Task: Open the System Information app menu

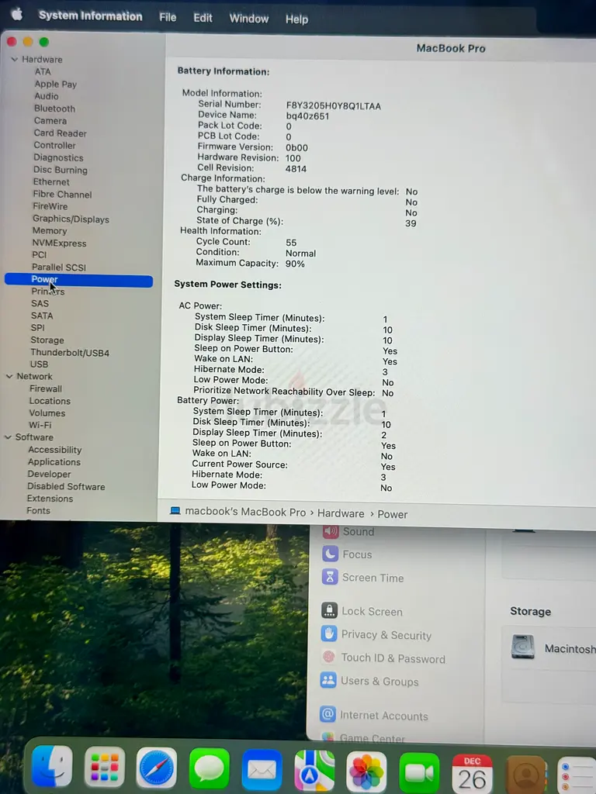Action: tap(91, 16)
